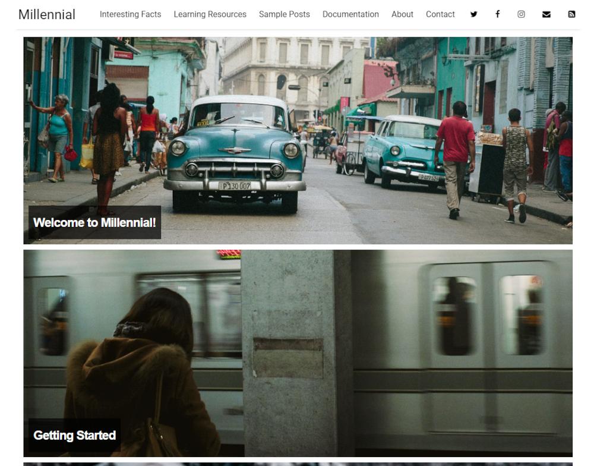The image size is (594, 466).
Task: Open the Documentation nav link
Action: click(350, 14)
